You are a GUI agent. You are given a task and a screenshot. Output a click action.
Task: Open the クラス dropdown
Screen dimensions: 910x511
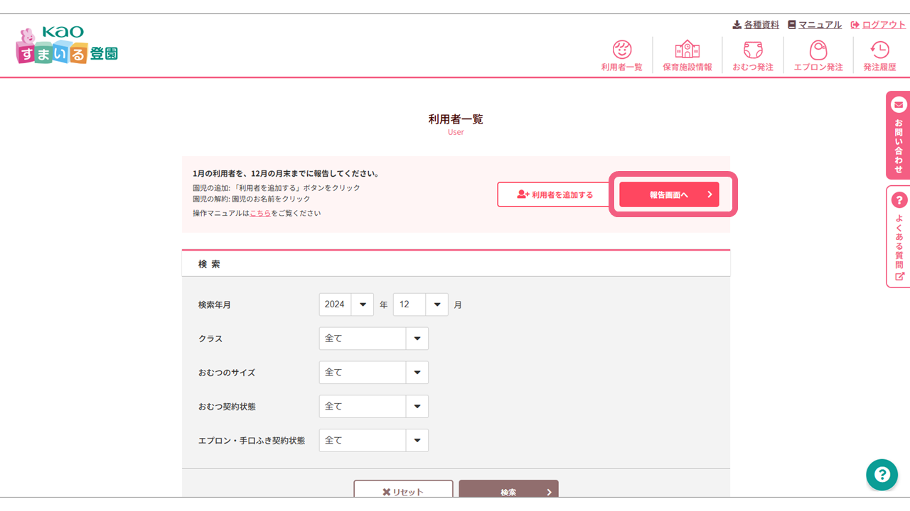[373, 339]
